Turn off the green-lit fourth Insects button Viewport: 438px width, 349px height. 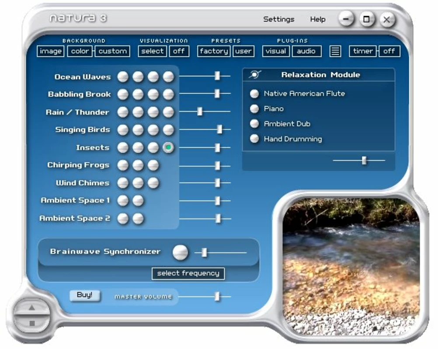tap(168, 147)
